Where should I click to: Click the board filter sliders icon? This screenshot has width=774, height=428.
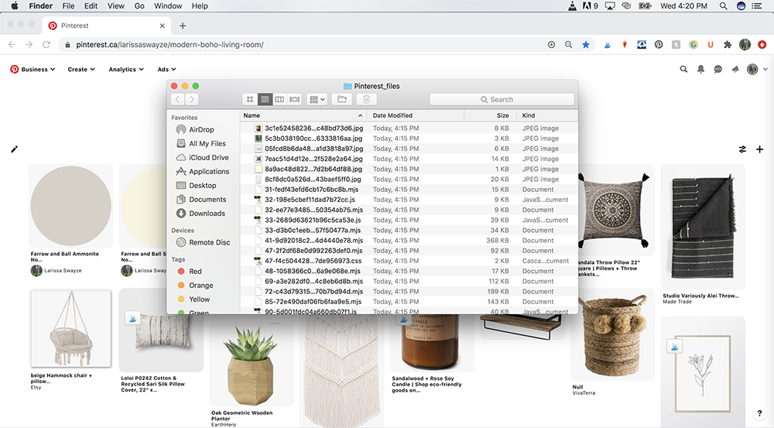(742, 149)
